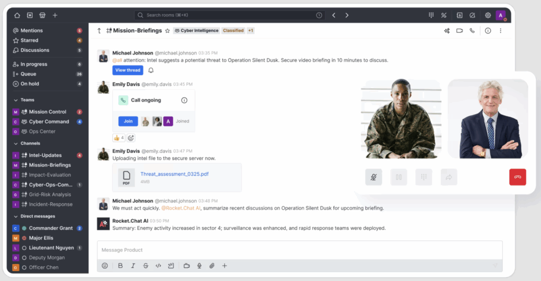Image resolution: width=541 pixels, height=281 pixels.
Task: Open room info icon in header
Action: click(488, 31)
